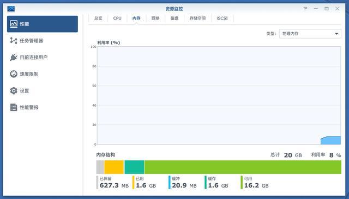Open the 存储空间 tab

click(x=197, y=18)
